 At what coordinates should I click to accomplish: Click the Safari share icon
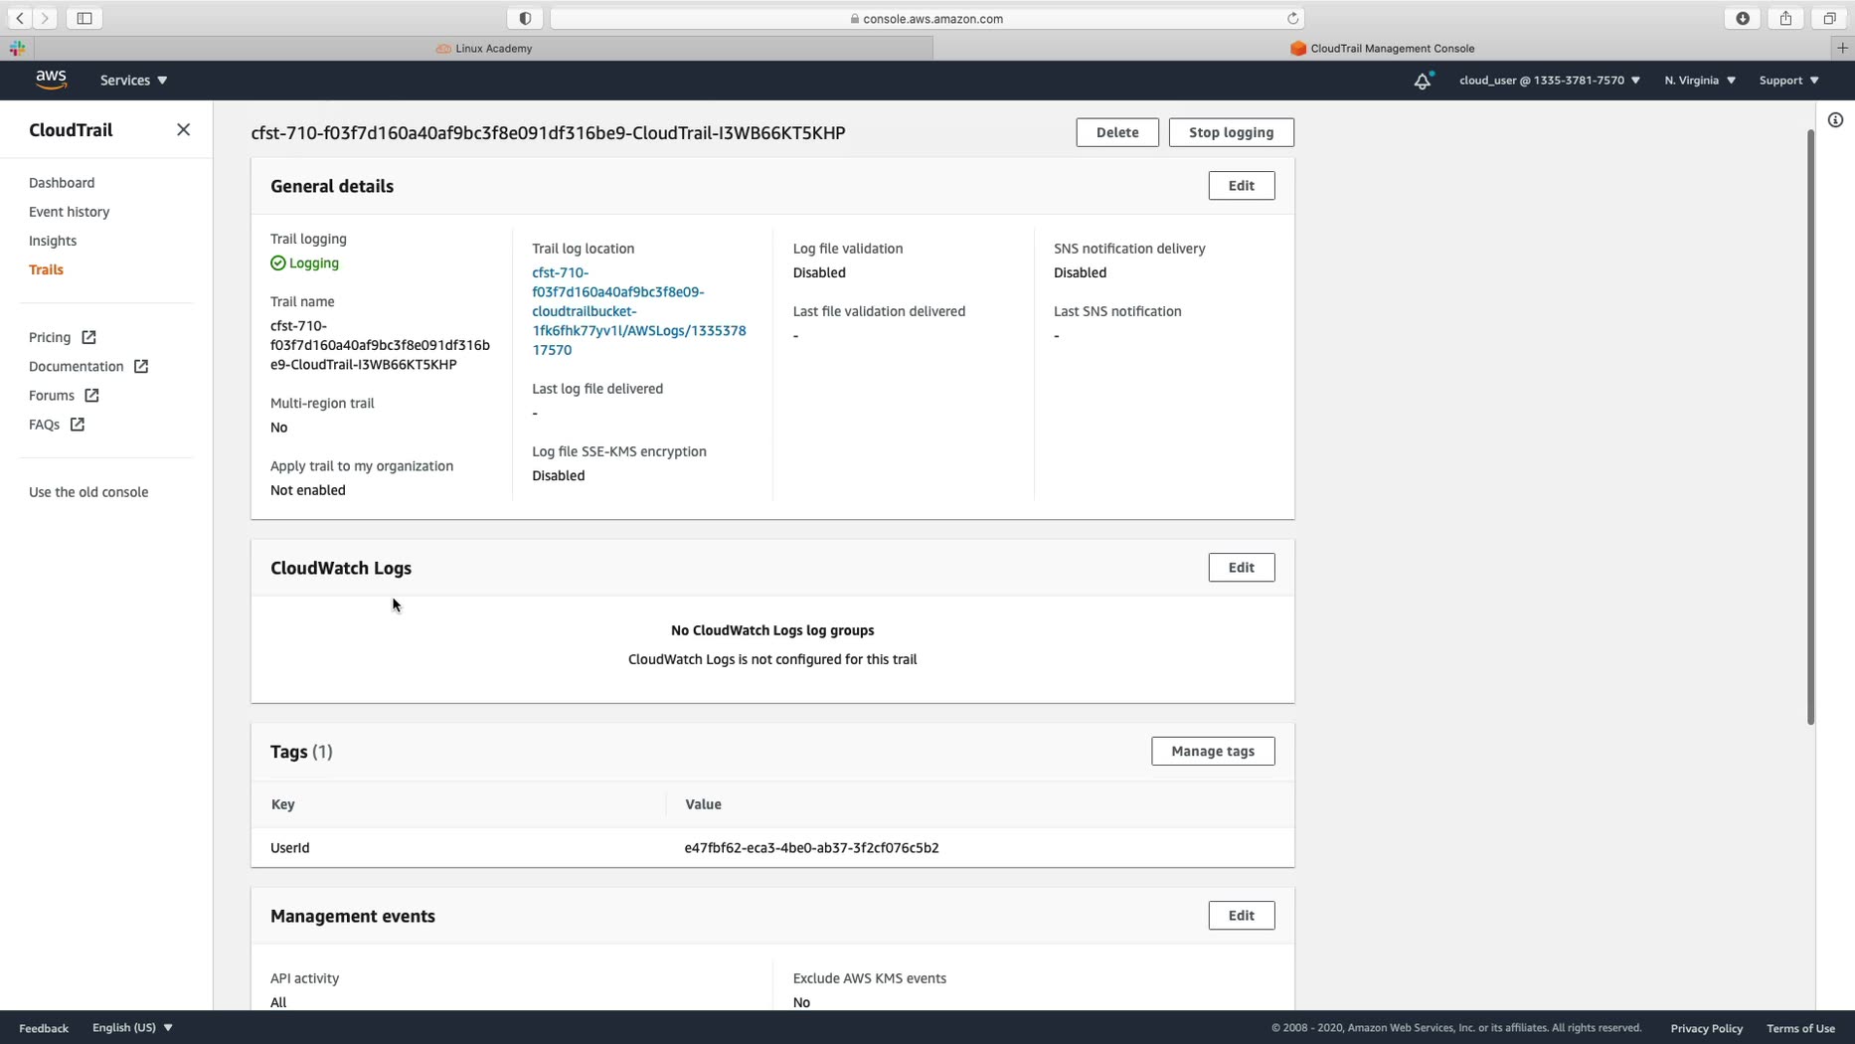[x=1785, y=18]
